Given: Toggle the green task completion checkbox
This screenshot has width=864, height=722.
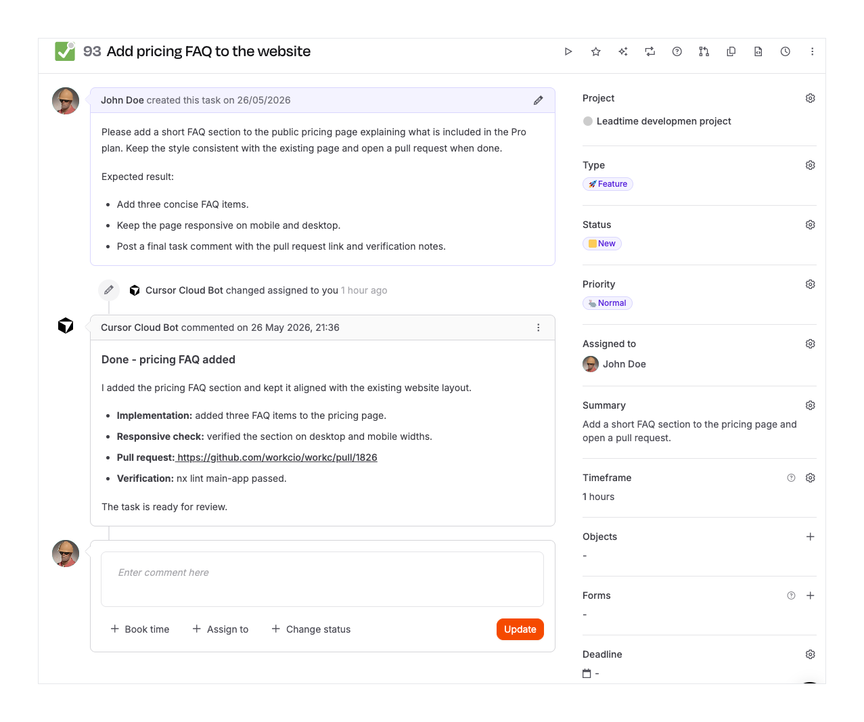Looking at the screenshot, I should (x=65, y=51).
